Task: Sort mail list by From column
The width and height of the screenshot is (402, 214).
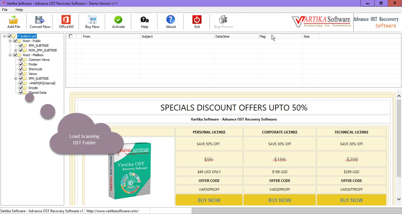Action: pyautogui.click(x=111, y=36)
